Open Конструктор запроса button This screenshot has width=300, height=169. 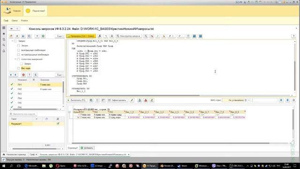[129, 36]
